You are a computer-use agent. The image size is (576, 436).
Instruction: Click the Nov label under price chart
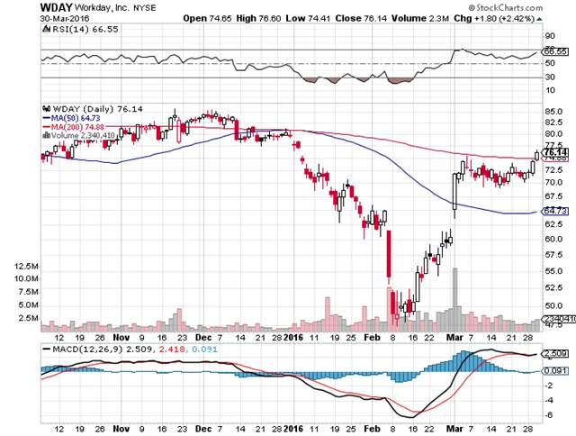[121, 338]
